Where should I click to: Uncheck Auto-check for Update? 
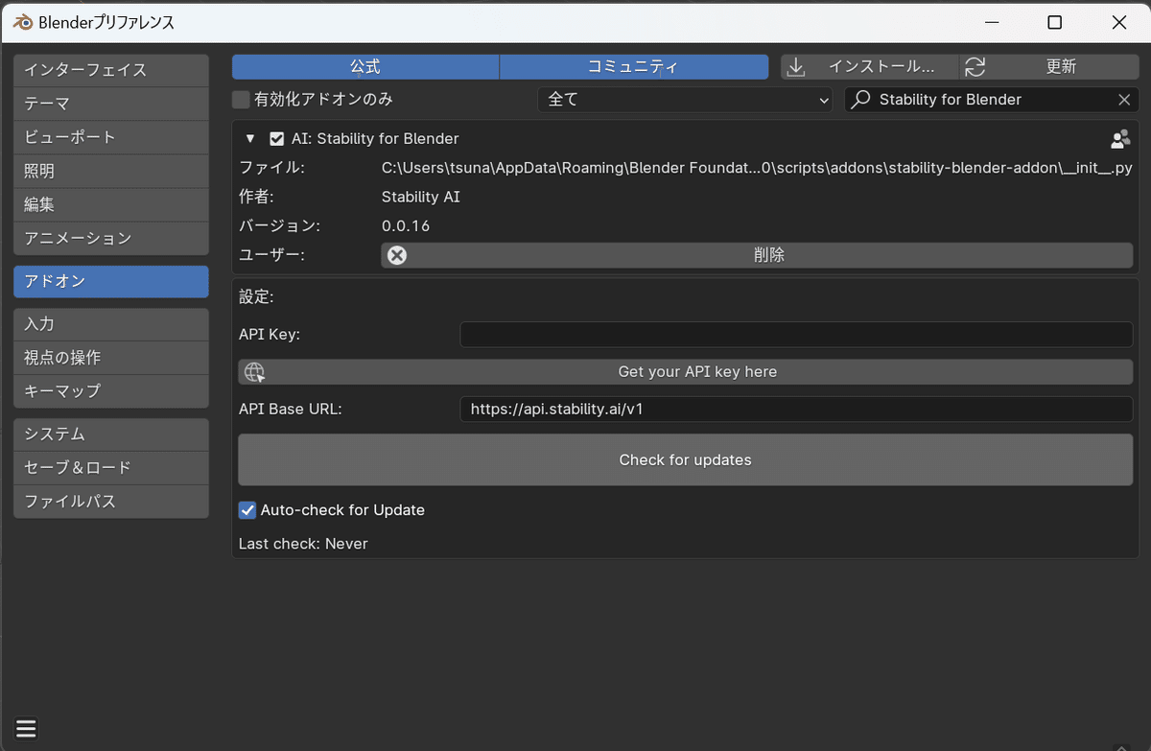tap(247, 510)
